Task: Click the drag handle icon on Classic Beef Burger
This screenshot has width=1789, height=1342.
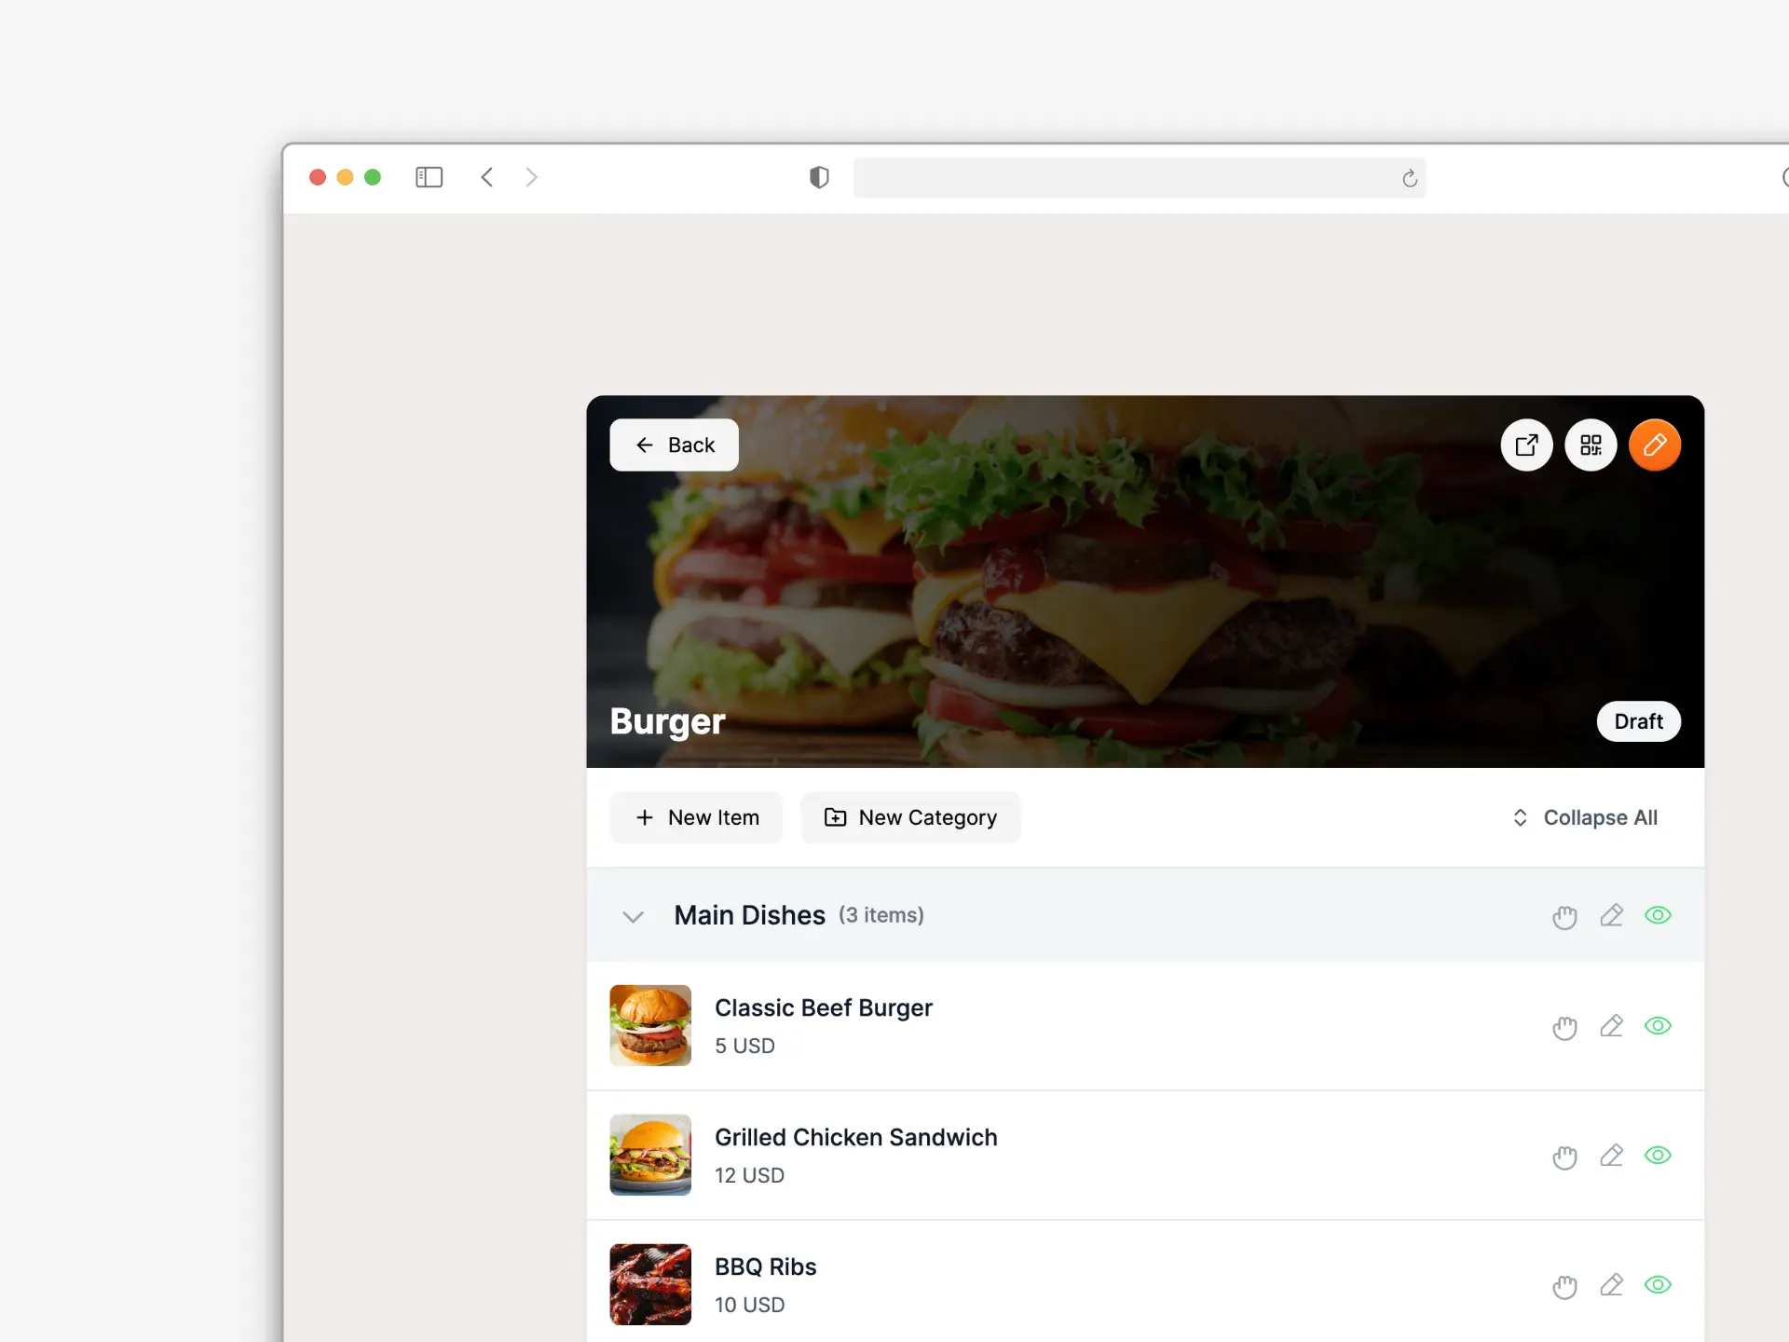Action: click(x=1564, y=1026)
